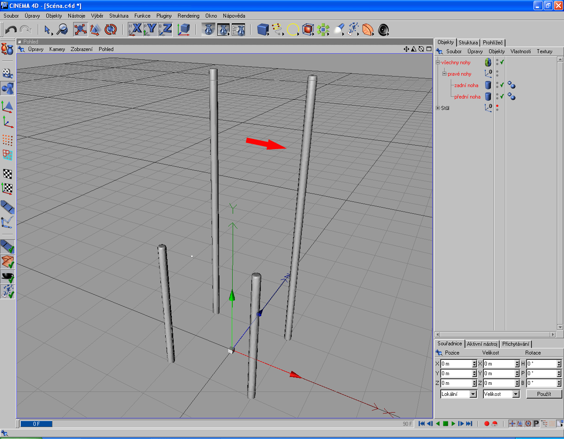
Task: Click the object manager vertical scrollbar down arrow
Action: coord(560,327)
